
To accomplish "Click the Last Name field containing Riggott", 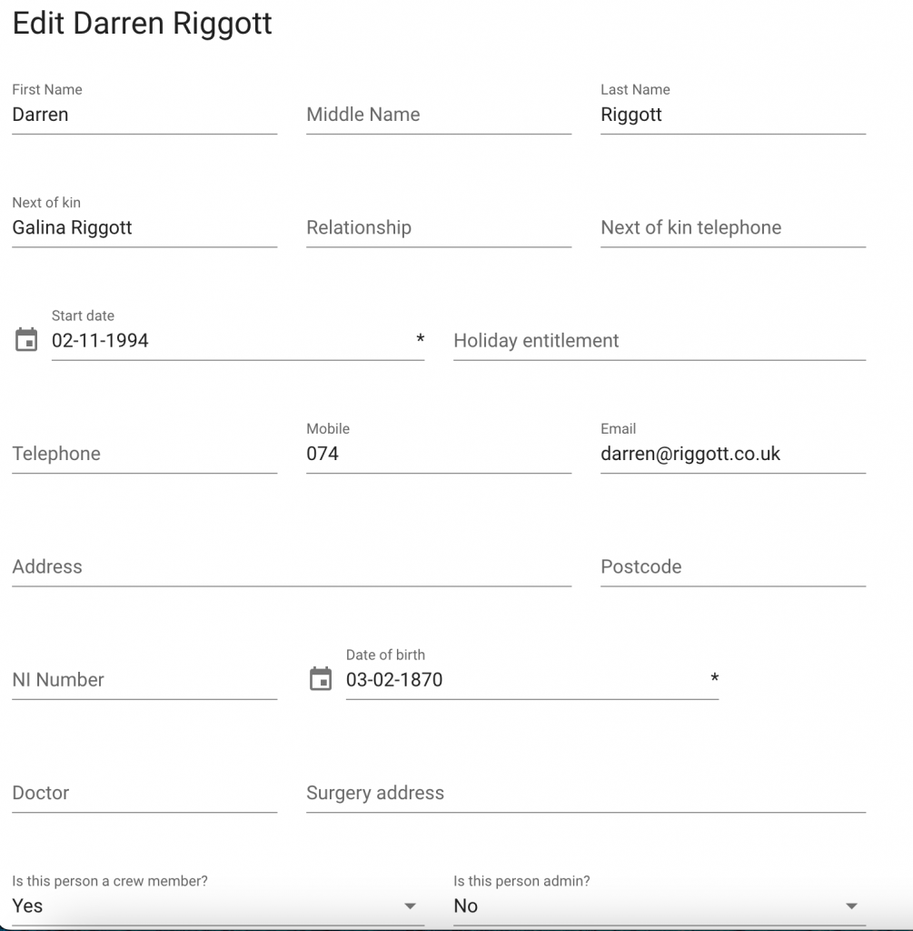I will click(732, 115).
